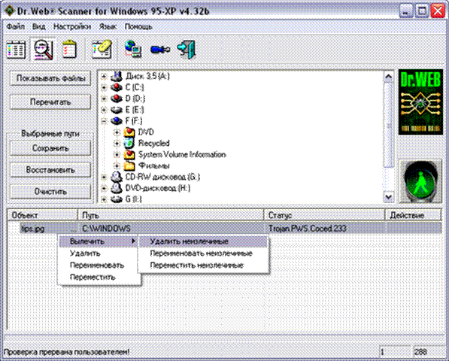449x361 pixels.
Task: Expand the CD-RW дисковод (G:) node
Action: pyautogui.click(x=104, y=177)
